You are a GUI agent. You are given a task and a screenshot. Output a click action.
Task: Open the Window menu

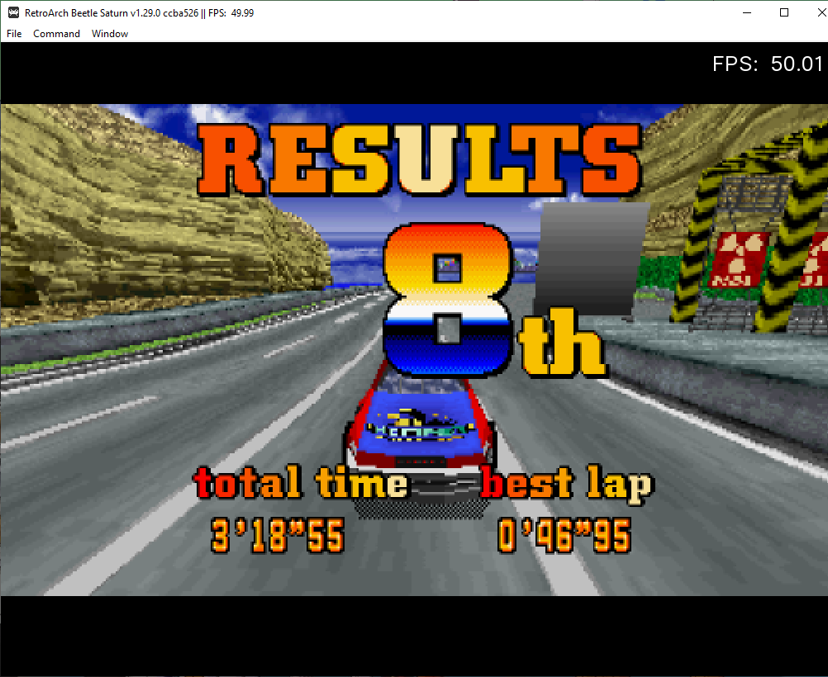click(110, 34)
